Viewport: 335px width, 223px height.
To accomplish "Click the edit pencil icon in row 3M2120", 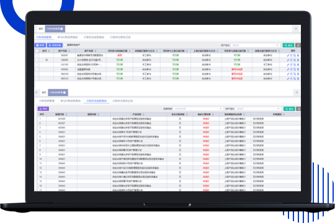I will tap(288, 74).
